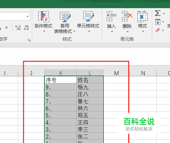Expand the 条件格式 dropdown arrow
Viewport: 170px width, 143px height.
(x=44, y=31)
